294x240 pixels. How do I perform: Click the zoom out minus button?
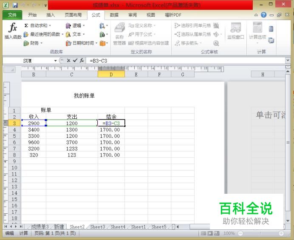coord(240,233)
